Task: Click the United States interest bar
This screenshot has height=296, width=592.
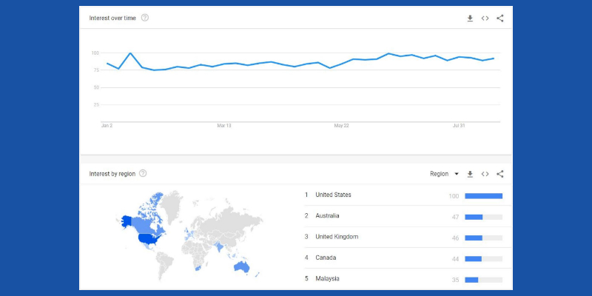Action: pyautogui.click(x=483, y=195)
